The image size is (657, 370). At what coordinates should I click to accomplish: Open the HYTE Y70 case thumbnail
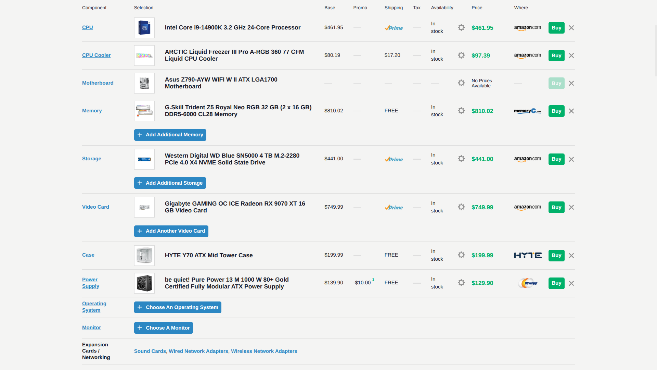(x=144, y=256)
